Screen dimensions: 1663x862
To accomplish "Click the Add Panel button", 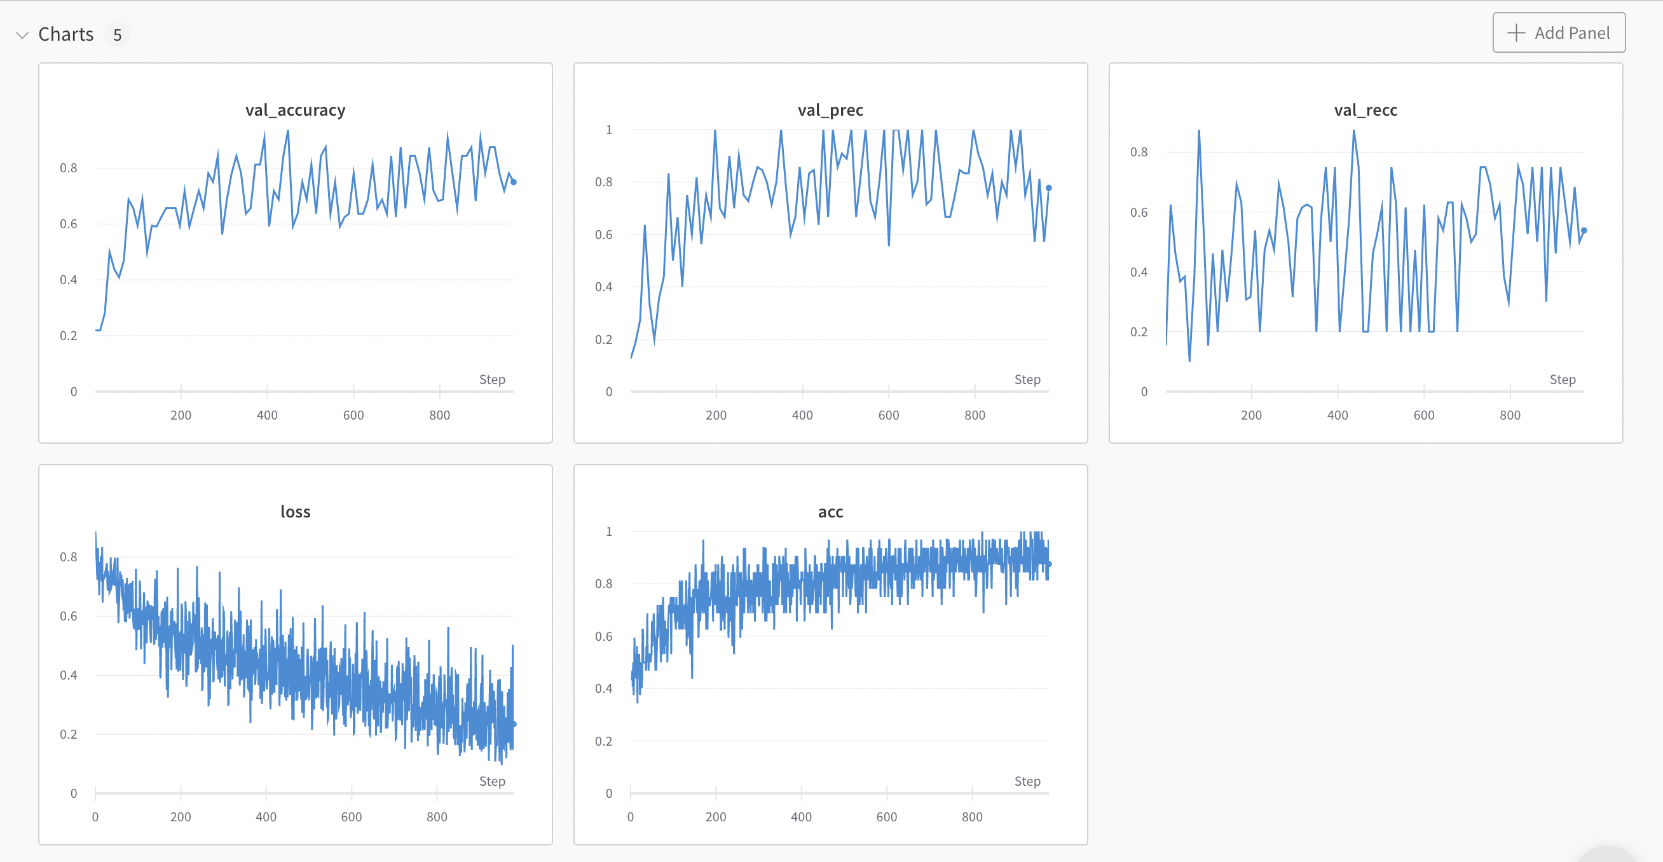I will (x=1558, y=33).
